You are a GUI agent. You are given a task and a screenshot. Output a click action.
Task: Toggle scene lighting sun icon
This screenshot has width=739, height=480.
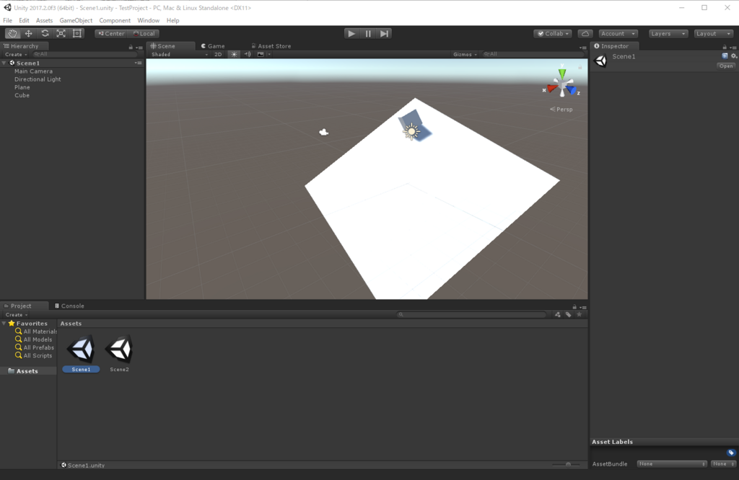click(x=234, y=54)
